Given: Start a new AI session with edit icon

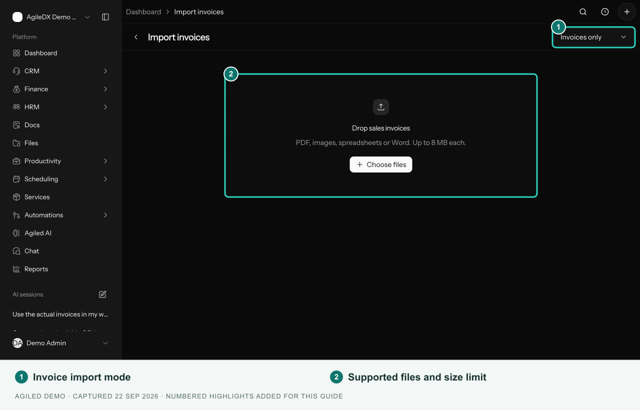Looking at the screenshot, I should pos(102,294).
